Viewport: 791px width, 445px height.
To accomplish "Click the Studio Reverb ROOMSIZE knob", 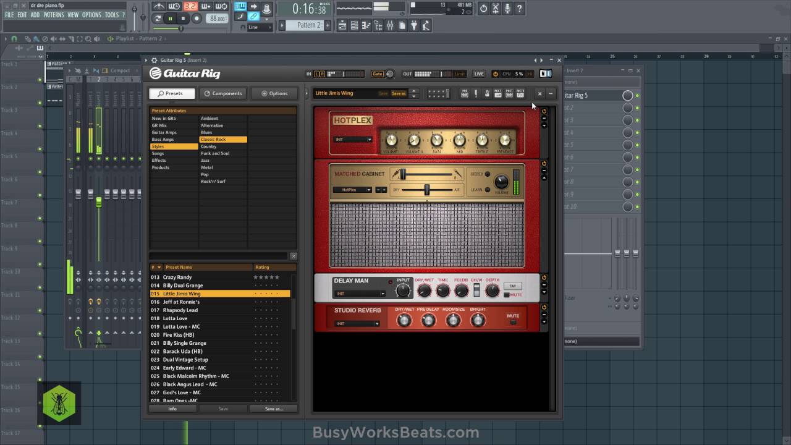I will tap(454, 320).
